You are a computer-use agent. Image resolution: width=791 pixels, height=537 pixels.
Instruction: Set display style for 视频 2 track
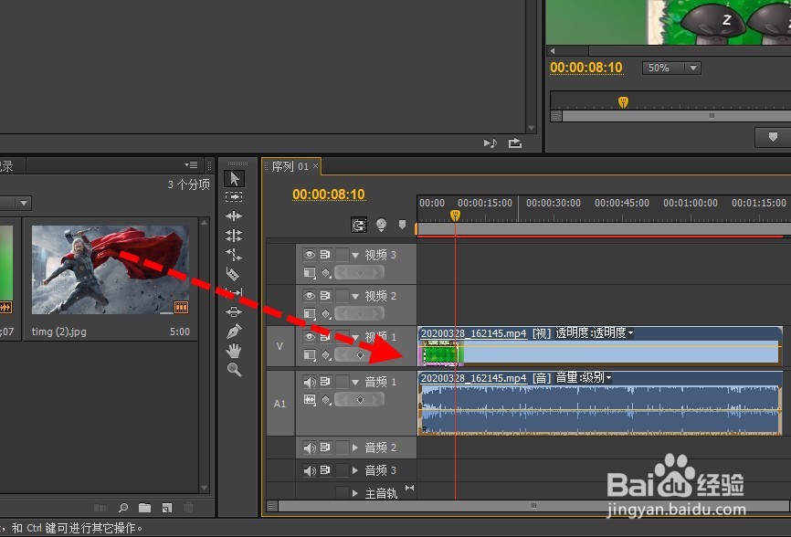pyautogui.click(x=310, y=313)
